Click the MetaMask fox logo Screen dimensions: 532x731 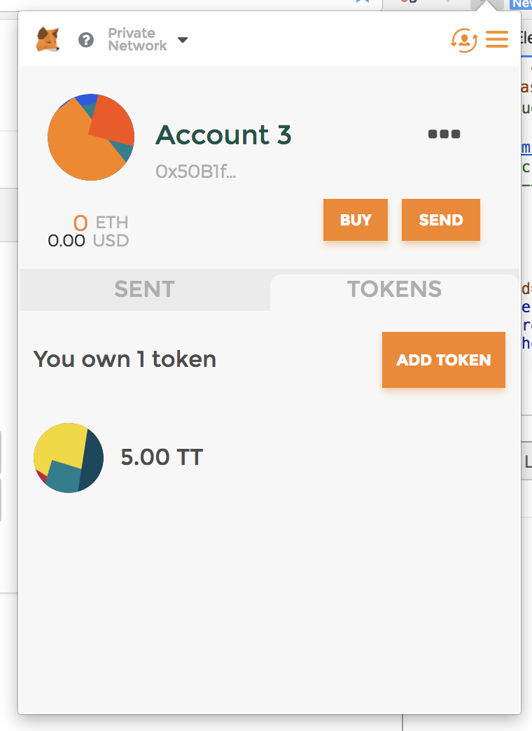(48, 39)
